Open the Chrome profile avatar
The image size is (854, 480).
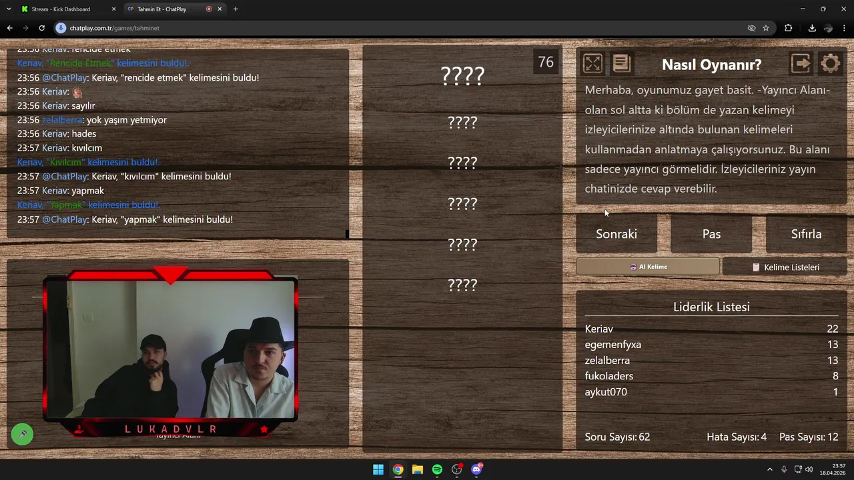(x=828, y=28)
